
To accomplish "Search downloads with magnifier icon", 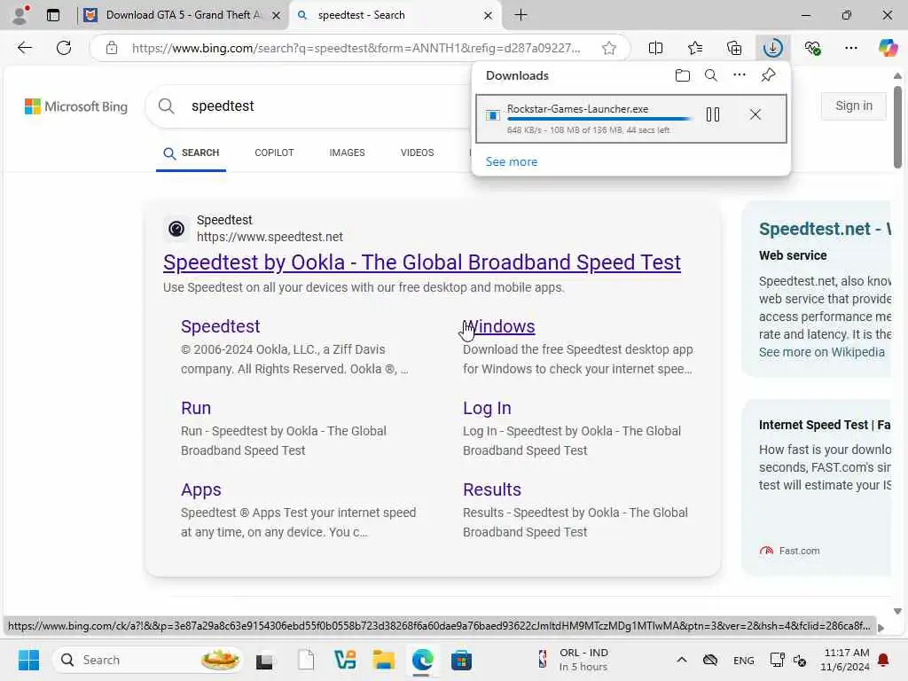I will (x=710, y=75).
